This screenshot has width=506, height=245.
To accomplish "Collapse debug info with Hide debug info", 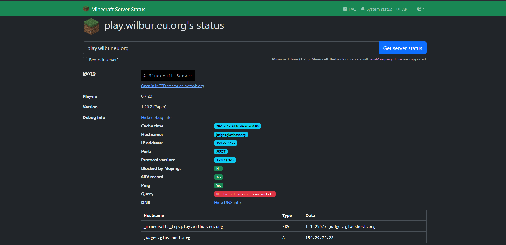I will click(x=156, y=117).
